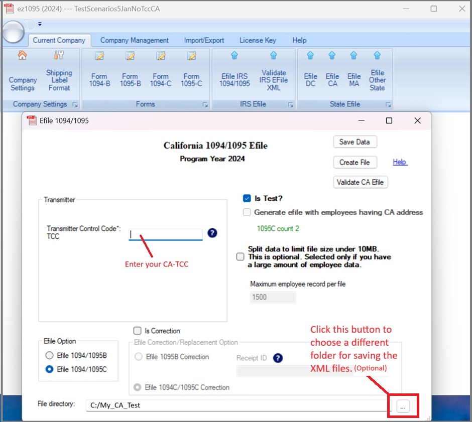The image size is (472, 422).
Task: Open the Company Management tab
Action: click(x=134, y=40)
